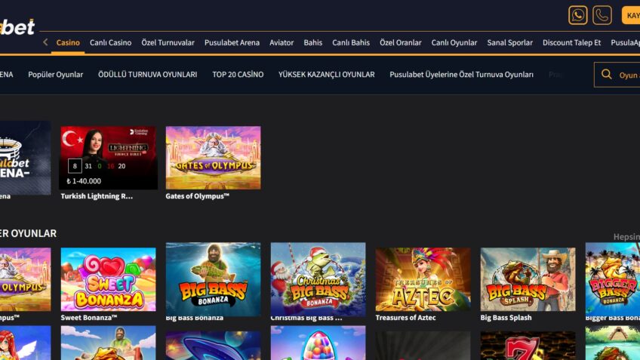Click 'Gates of Olympus™' title text

pos(197,196)
